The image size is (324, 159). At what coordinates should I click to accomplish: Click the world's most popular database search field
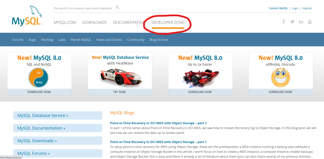[83, 8]
